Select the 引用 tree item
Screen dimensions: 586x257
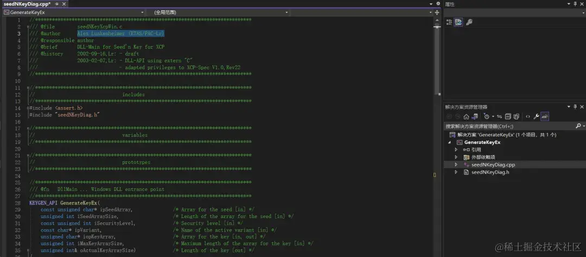pos(476,150)
